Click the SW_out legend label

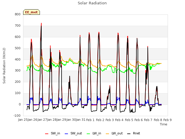click(76, 133)
